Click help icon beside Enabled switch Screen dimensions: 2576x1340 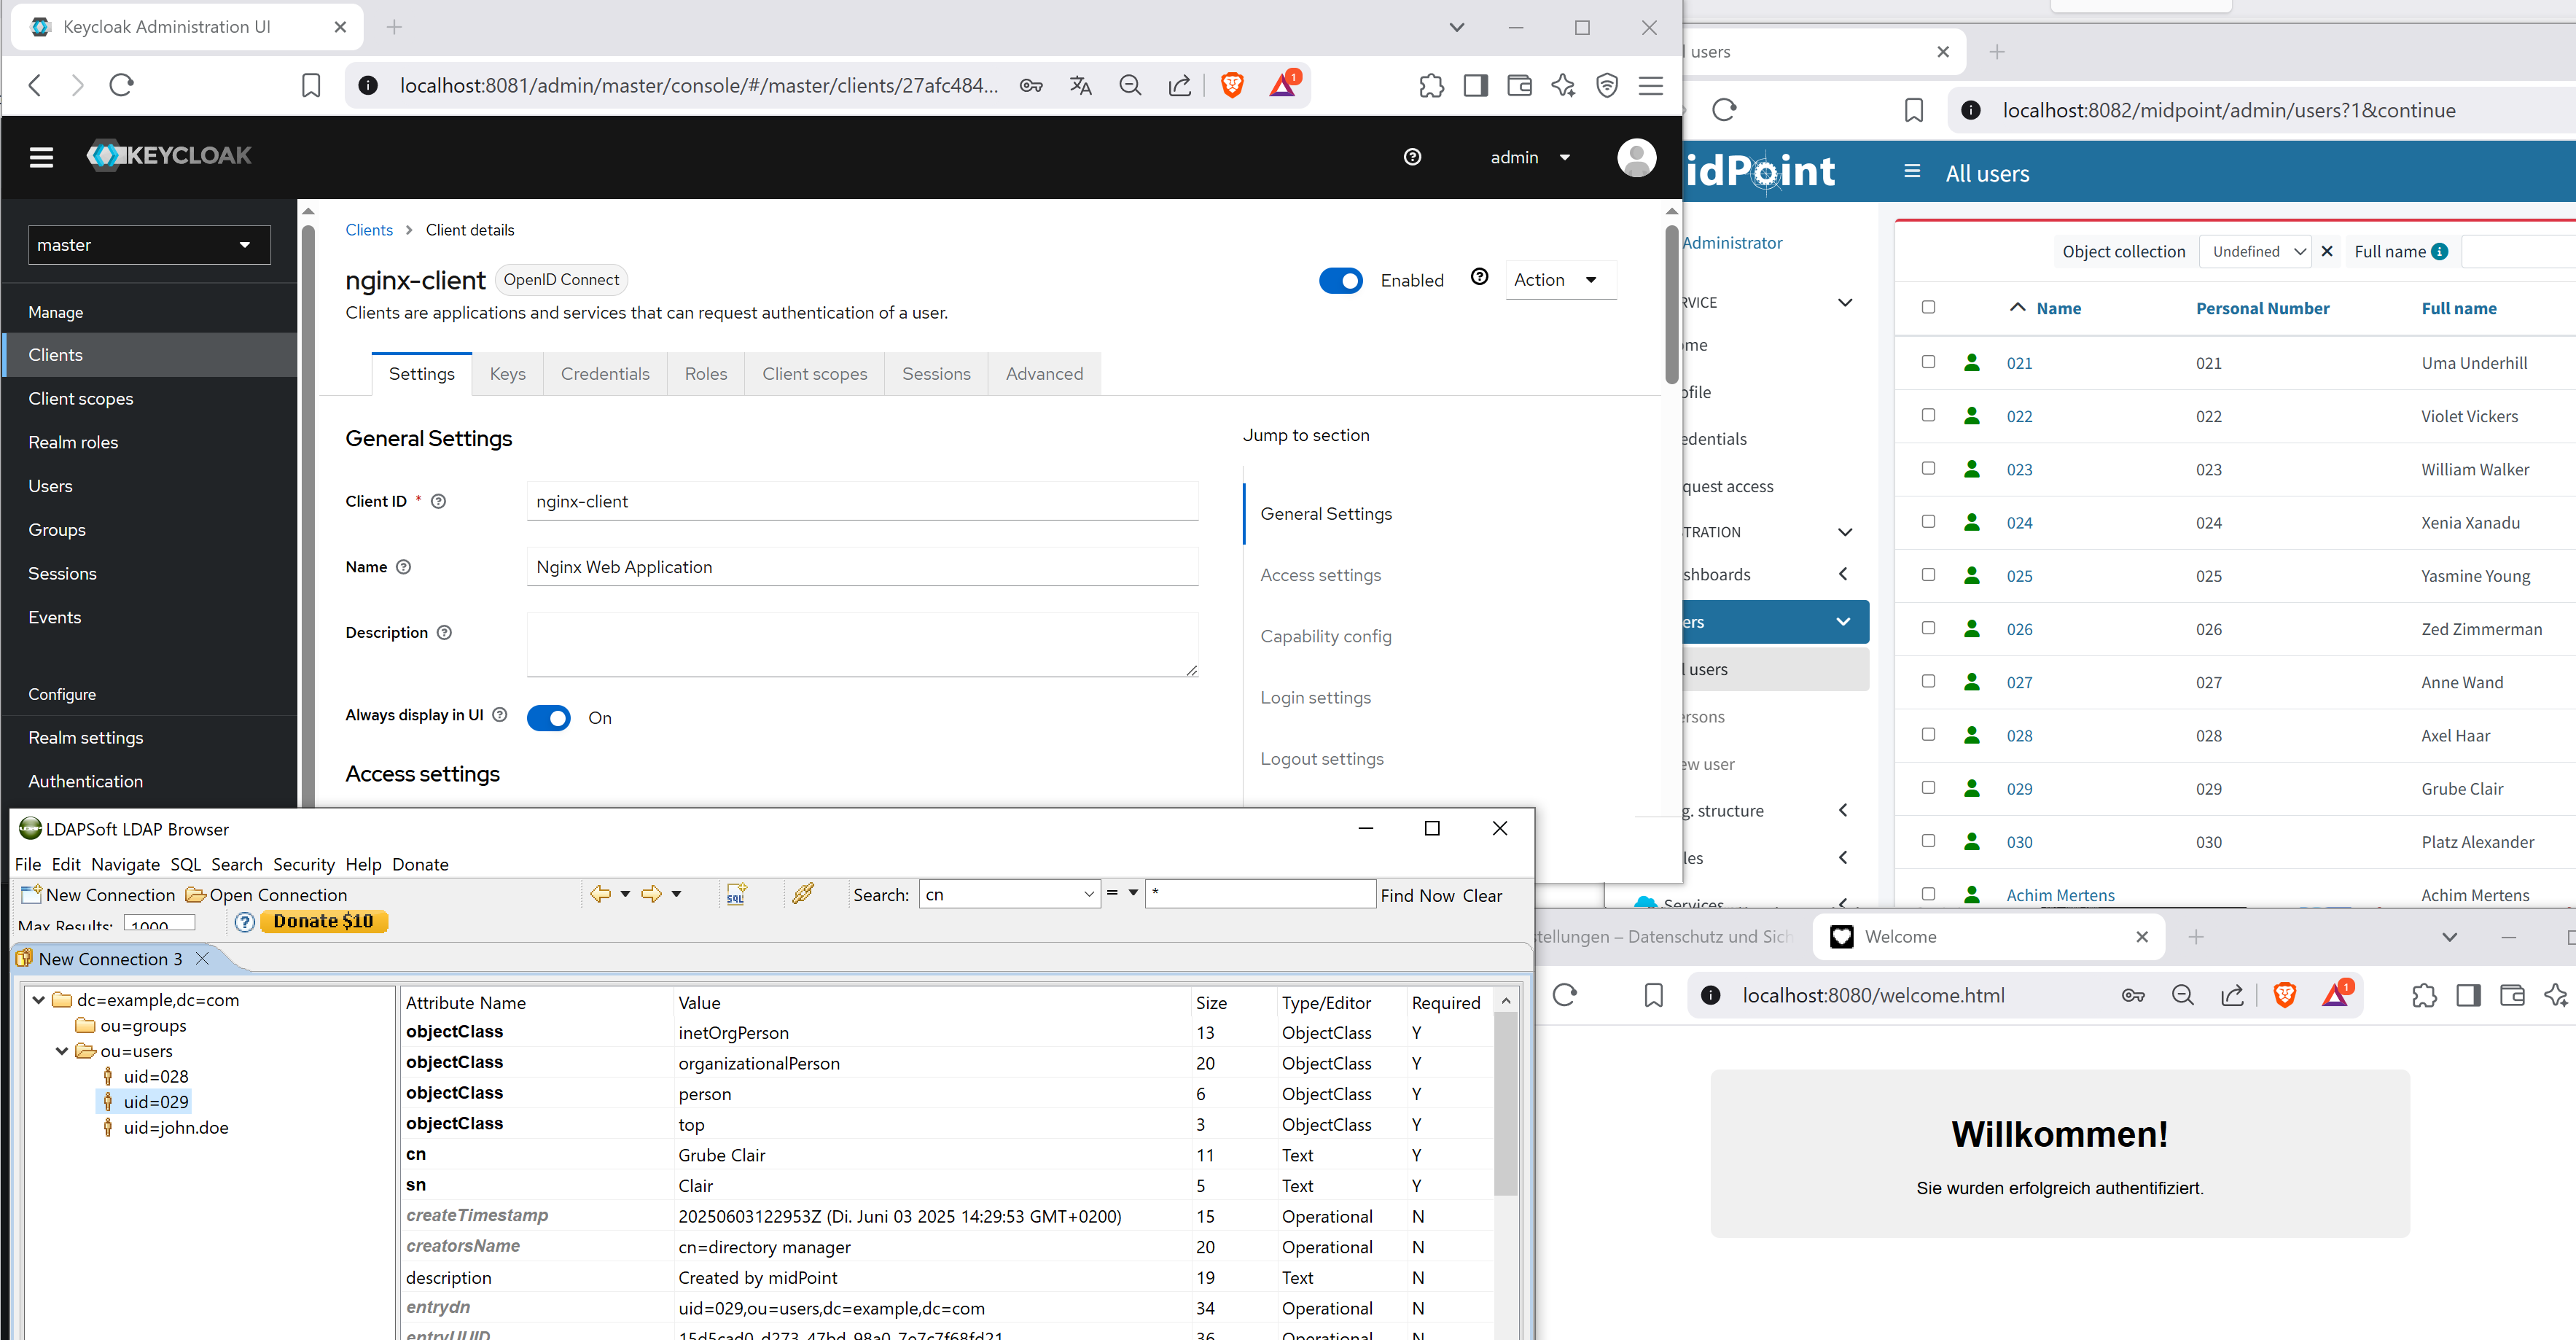pyautogui.click(x=1480, y=277)
